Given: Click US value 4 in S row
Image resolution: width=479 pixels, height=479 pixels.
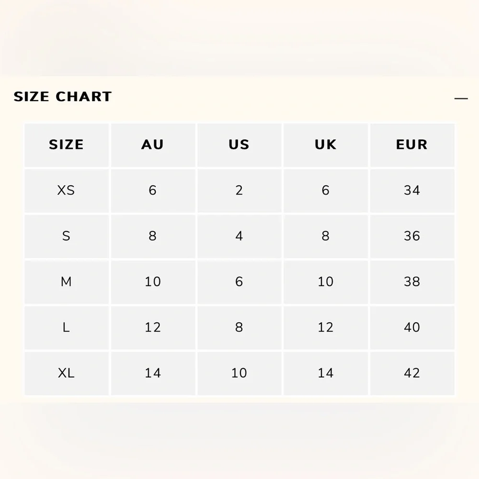Looking at the screenshot, I should click(239, 236).
